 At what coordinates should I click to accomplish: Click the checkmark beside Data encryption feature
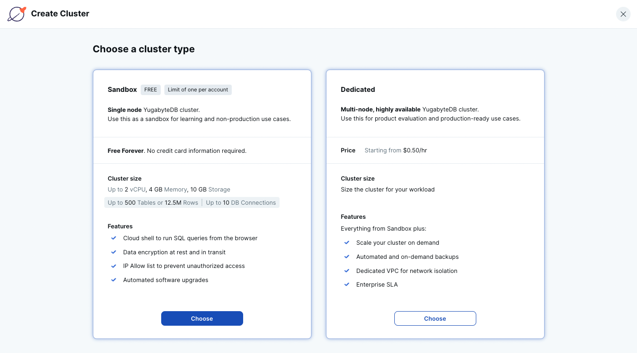114,252
